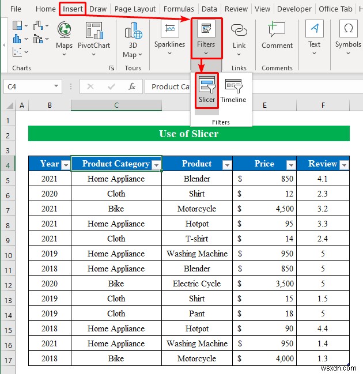The image size is (363, 374).
Task: Expand the Product Category filter dropdown
Action: [x=156, y=165]
